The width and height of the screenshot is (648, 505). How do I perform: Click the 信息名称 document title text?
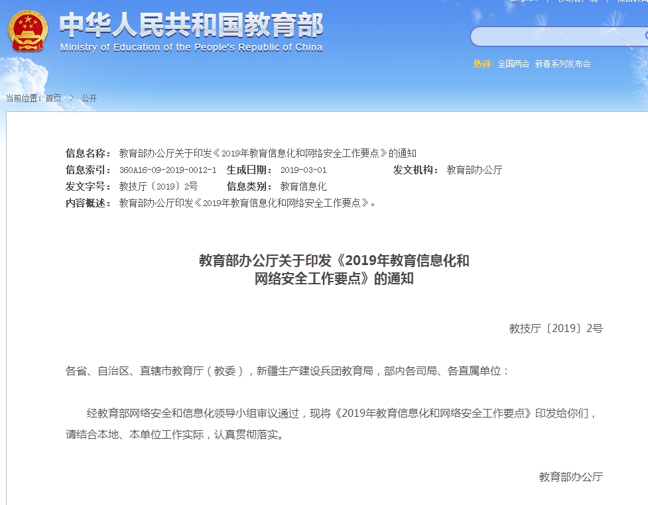(x=267, y=153)
